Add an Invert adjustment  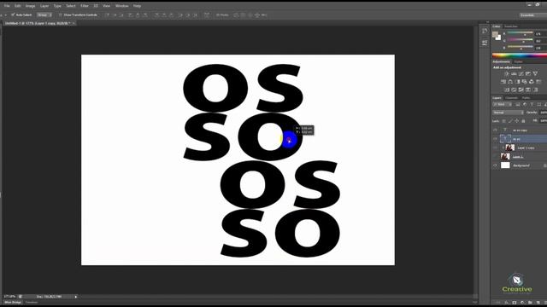[507, 90]
